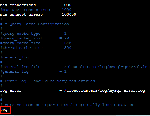The height and width of the screenshot is (116, 150).
Task: Click the thread_cache_size value 300
Action: click(x=68, y=48)
